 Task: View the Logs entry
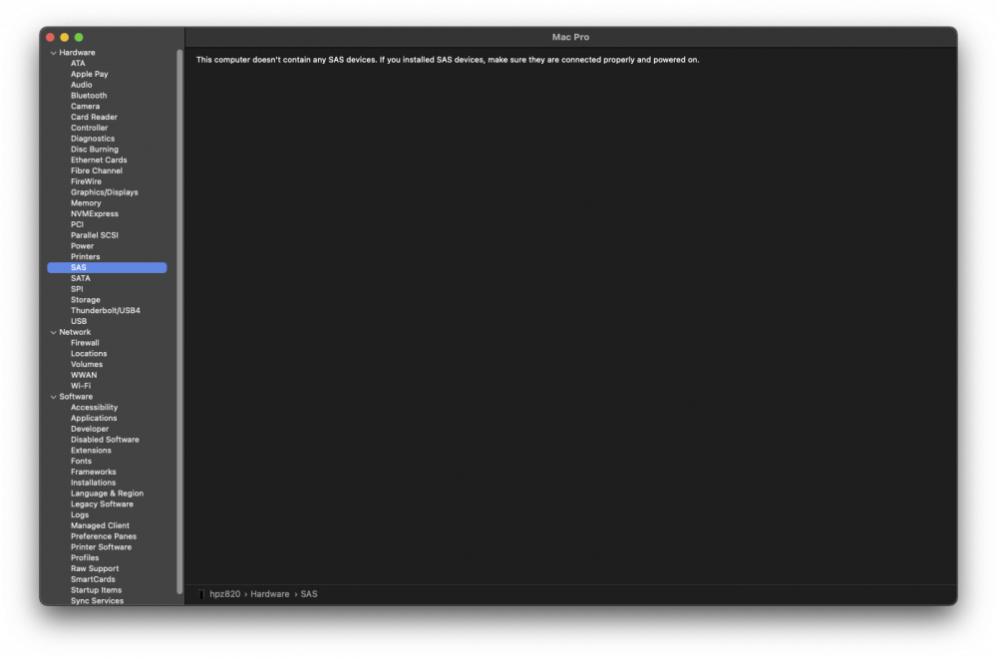coord(80,515)
